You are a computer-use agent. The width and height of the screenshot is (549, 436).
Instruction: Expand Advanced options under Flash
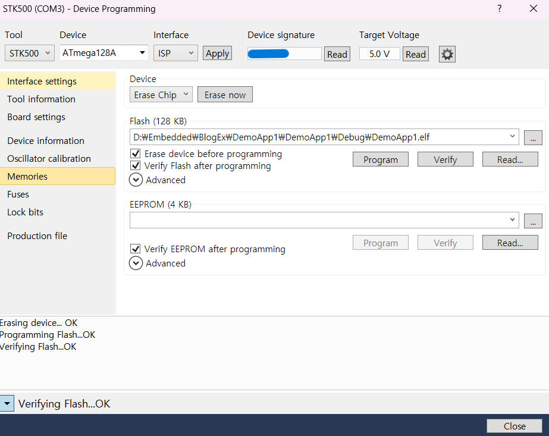136,180
